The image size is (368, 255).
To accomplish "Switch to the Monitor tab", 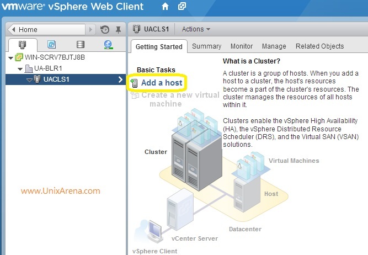I will 242,46.
